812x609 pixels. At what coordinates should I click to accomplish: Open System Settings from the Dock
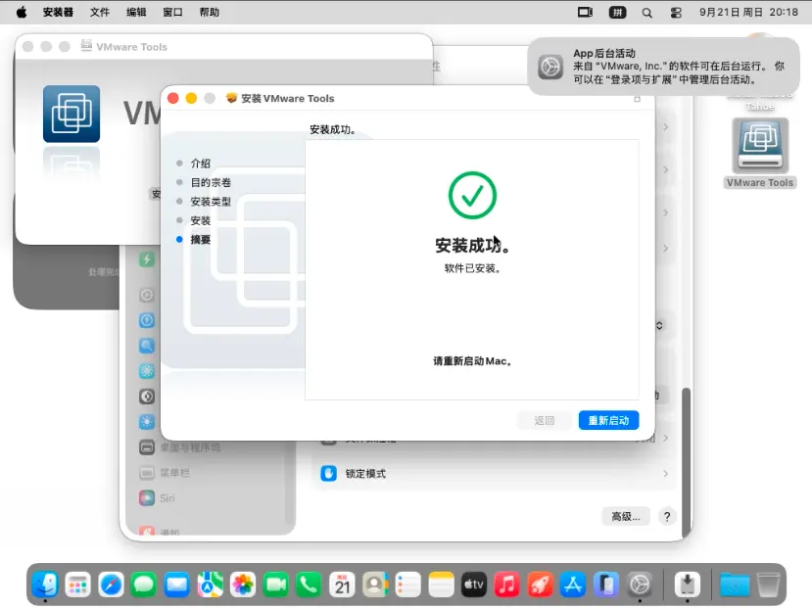[640, 585]
